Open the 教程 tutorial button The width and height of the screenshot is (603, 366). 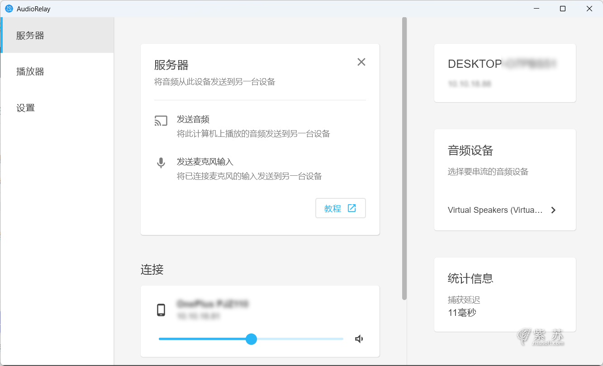point(340,208)
